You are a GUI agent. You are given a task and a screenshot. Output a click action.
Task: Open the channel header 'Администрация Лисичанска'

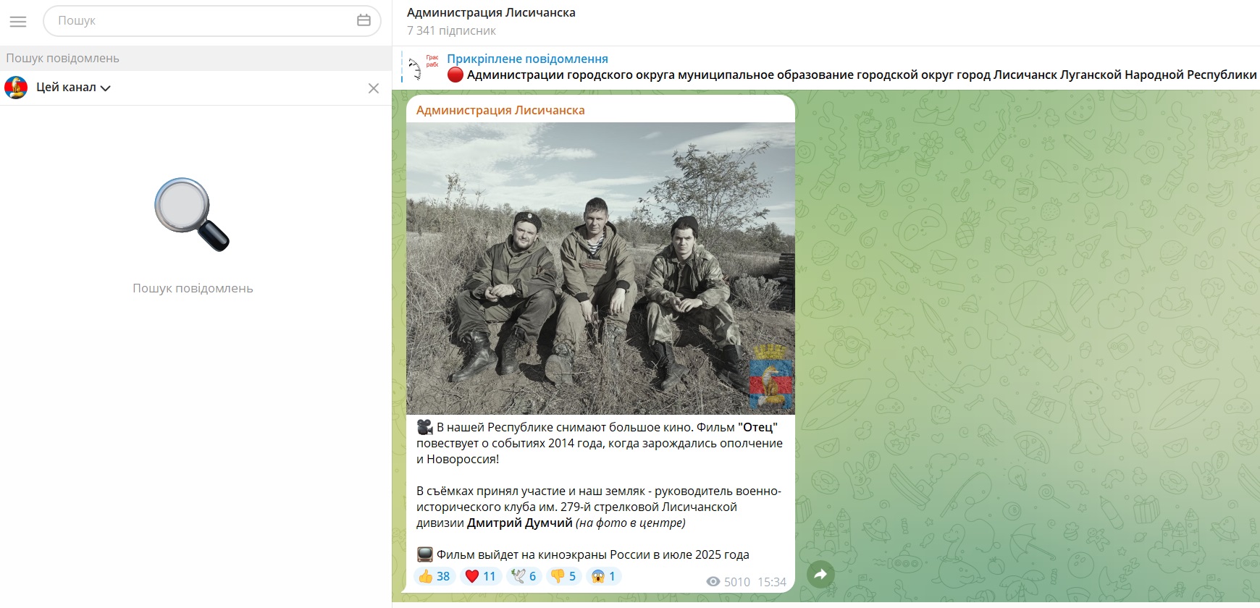(x=491, y=12)
